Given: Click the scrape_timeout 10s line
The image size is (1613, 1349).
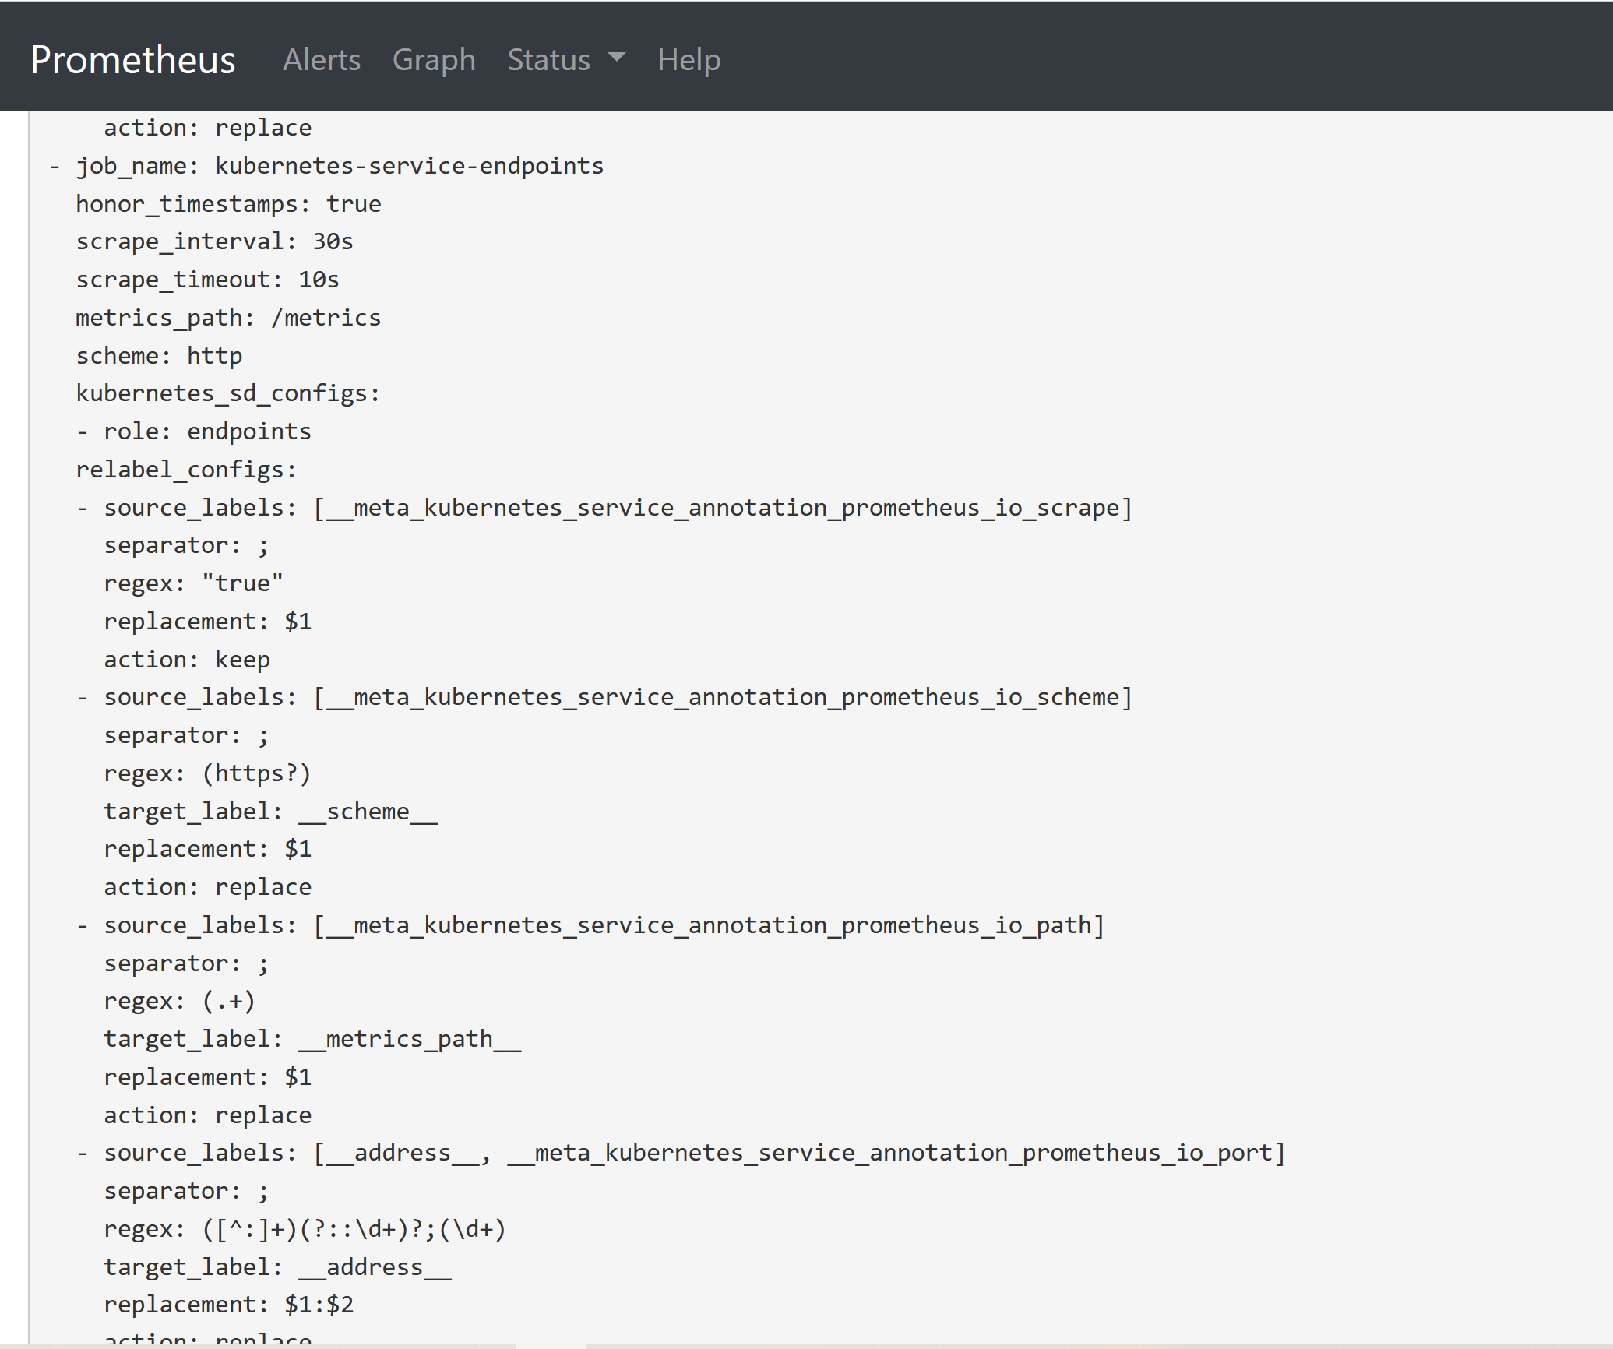Looking at the screenshot, I should pyautogui.click(x=207, y=280).
